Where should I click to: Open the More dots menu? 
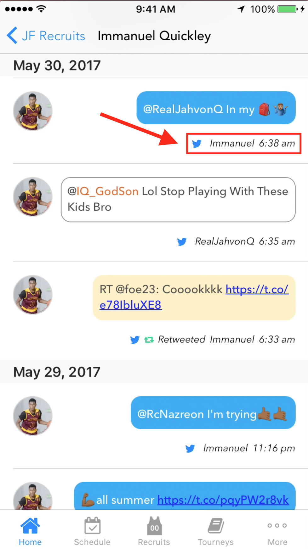click(277, 525)
